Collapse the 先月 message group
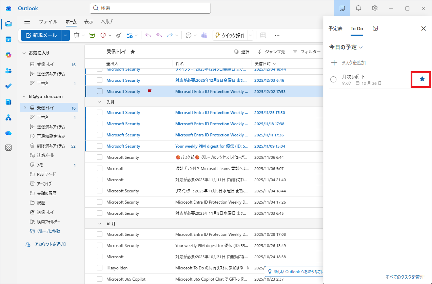The image size is (432, 284). pos(100,102)
